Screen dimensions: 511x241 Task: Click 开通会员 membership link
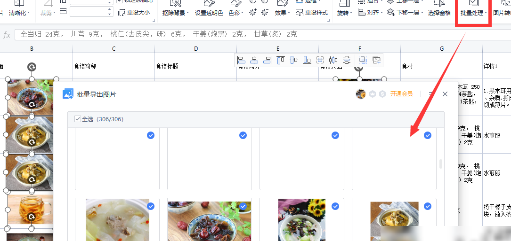401,93
